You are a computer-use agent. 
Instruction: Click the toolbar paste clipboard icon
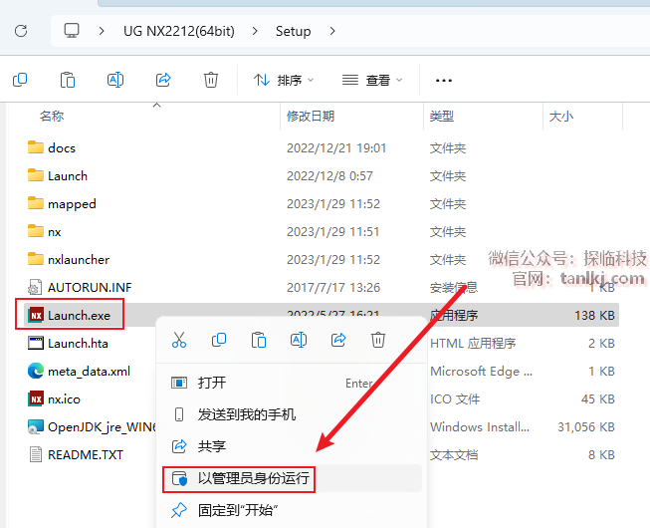(x=68, y=80)
